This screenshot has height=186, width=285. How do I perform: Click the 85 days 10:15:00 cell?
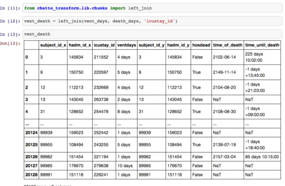[x=262, y=157]
